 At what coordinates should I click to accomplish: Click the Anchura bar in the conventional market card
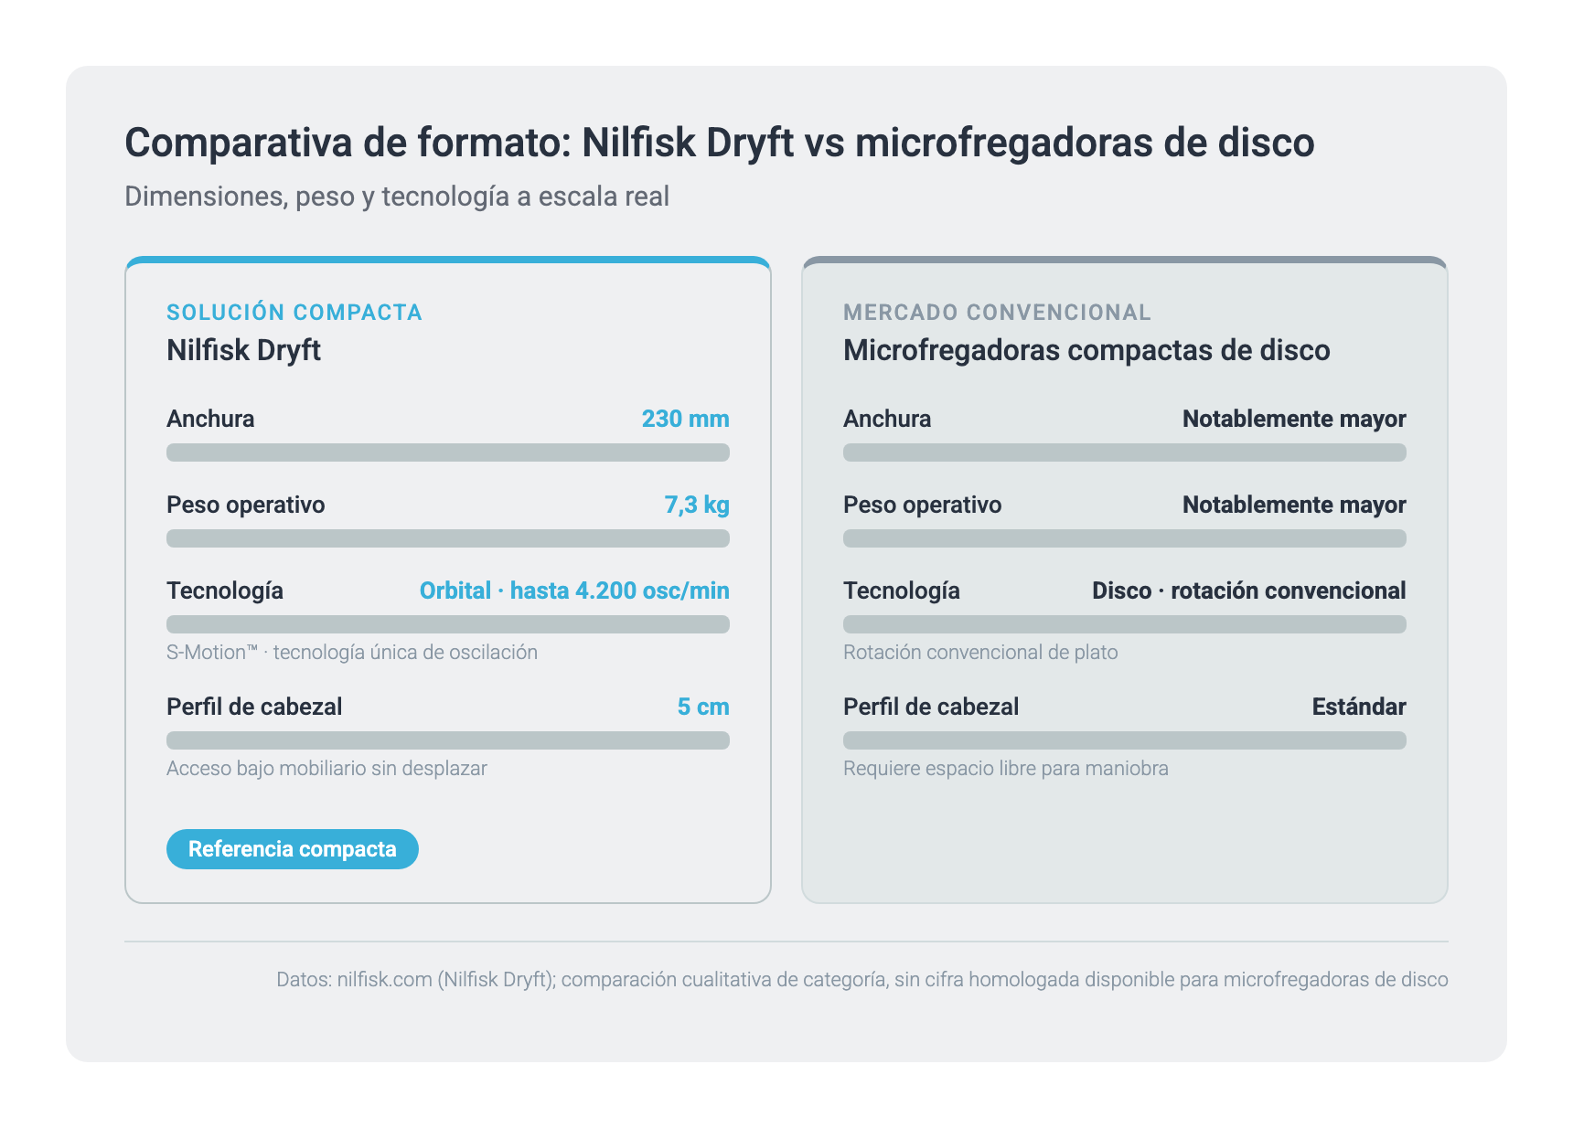click(x=1125, y=452)
